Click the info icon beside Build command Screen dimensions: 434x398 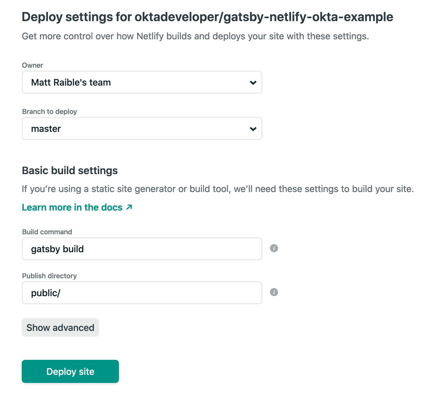click(x=274, y=248)
